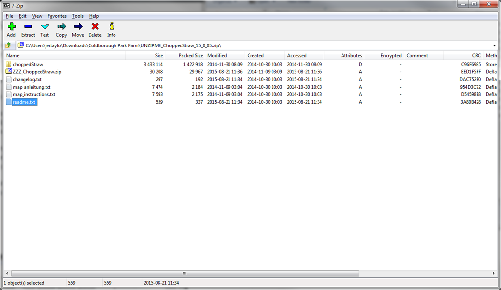The image size is (501, 290).
Task: Click inside the archive path field
Action: click(255, 45)
